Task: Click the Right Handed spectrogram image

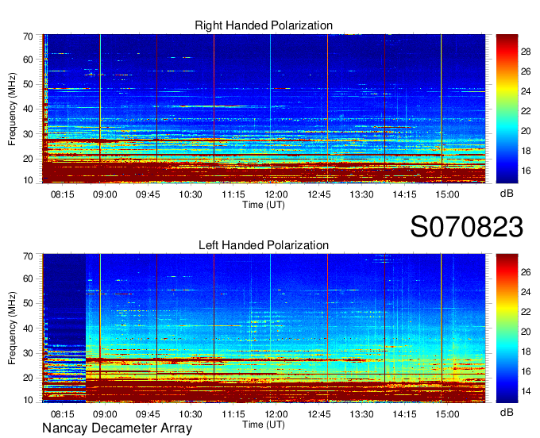Action: [x=264, y=109]
